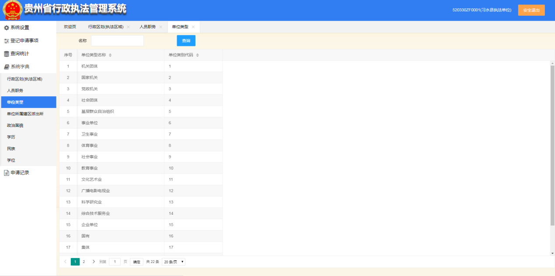The width and height of the screenshot is (555, 276).
Task: Focus the 名称 search input field
Action: click(117, 41)
